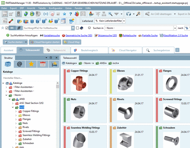Open the Suchen in Norm dropdown
Image resolution: width=190 pixels, height=148 pixels.
coord(175,28)
